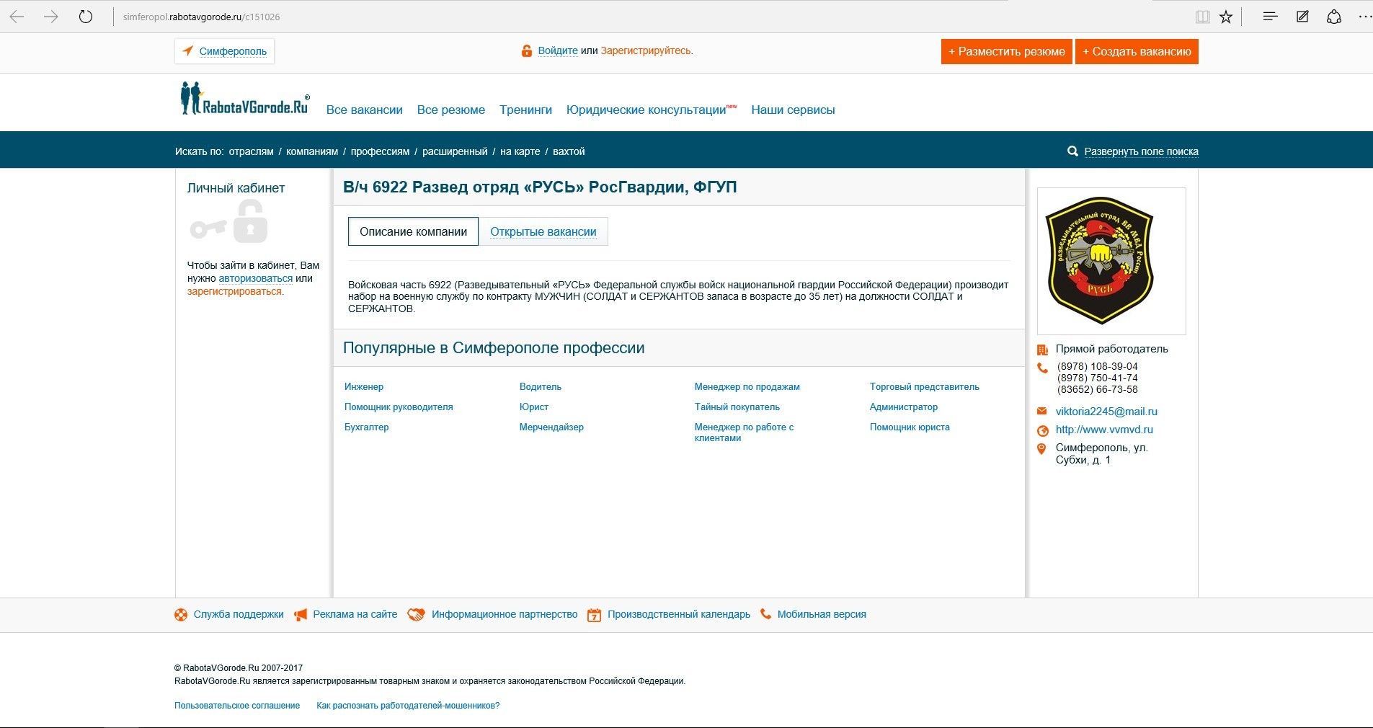1373x728 pixels.
Task: Open the browser hub lines icon
Action: 1270,16
